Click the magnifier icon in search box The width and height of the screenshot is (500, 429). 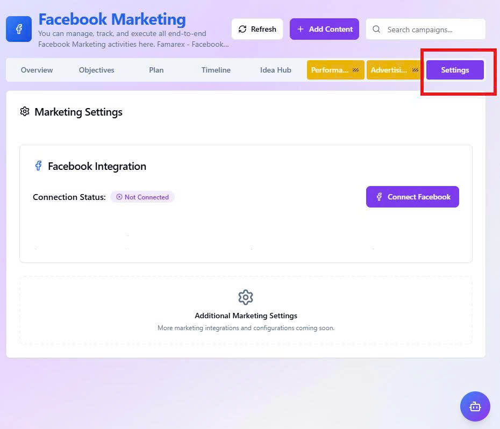(376, 30)
